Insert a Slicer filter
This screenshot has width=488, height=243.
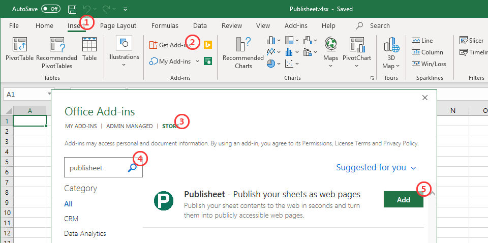tap(472, 41)
